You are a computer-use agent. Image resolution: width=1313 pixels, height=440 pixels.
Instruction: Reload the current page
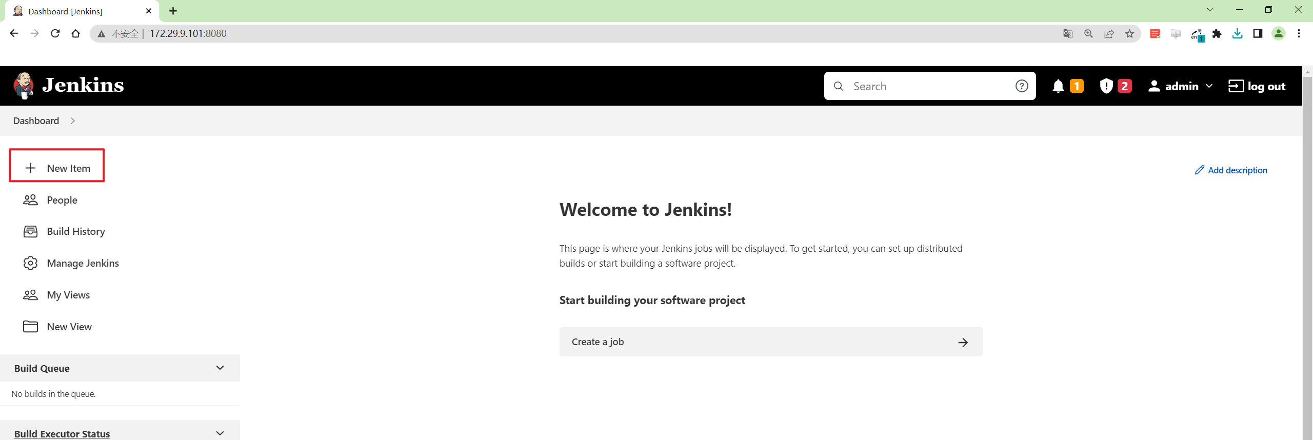point(55,34)
